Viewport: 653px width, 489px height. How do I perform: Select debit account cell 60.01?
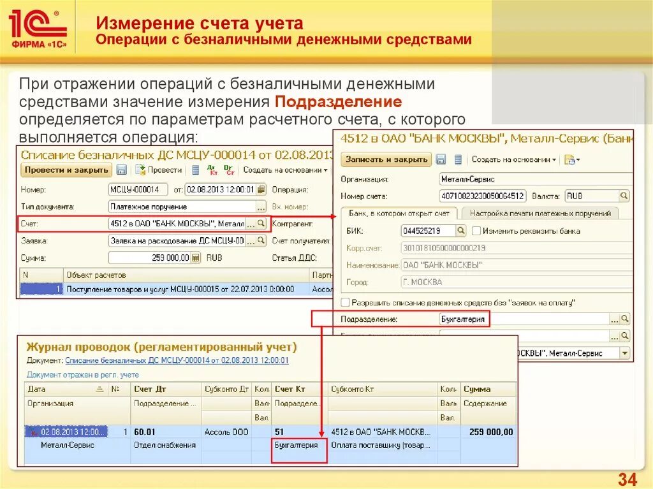(x=166, y=432)
